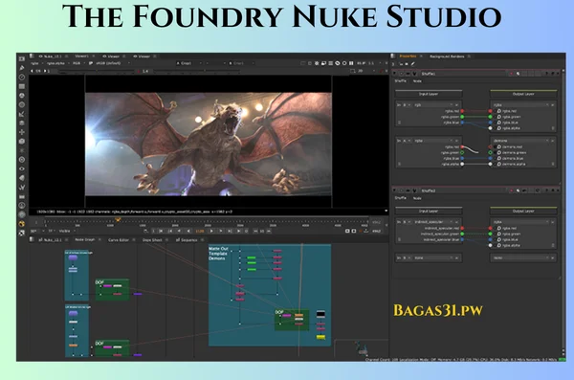Toggle the viewer pause icon in the viewer toolbar
Screen dimensions: 574x380
(x=351, y=63)
